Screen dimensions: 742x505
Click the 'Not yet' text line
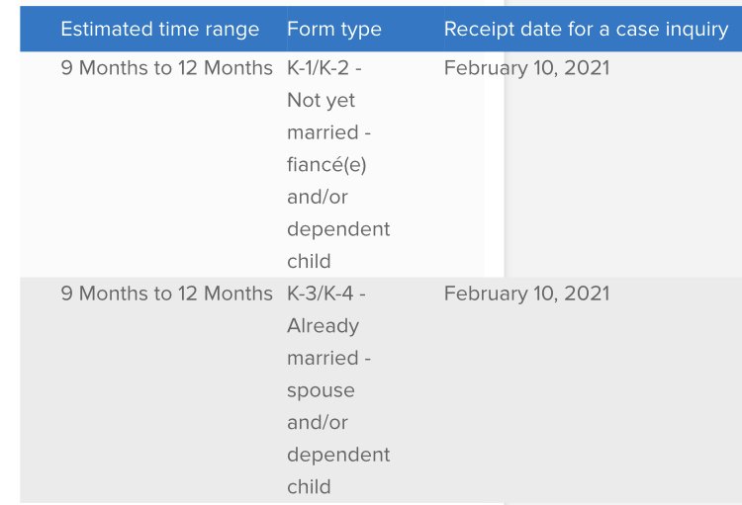click(x=321, y=100)
